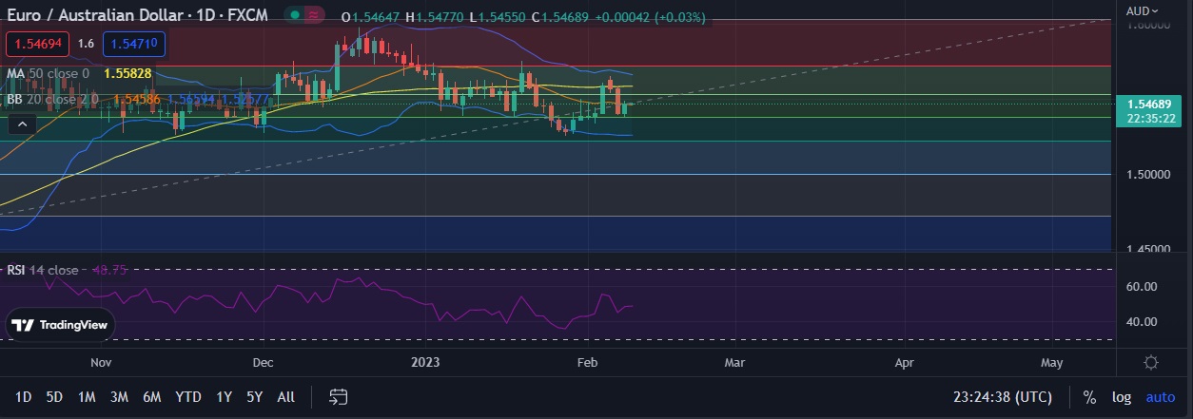Viewport: 1193px width, 419px height.
Task: Select the 1D time range
Action: 24,396
